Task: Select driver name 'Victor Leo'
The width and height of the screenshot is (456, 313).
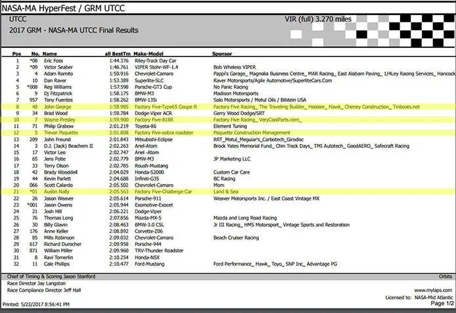Action: [55, 153]
